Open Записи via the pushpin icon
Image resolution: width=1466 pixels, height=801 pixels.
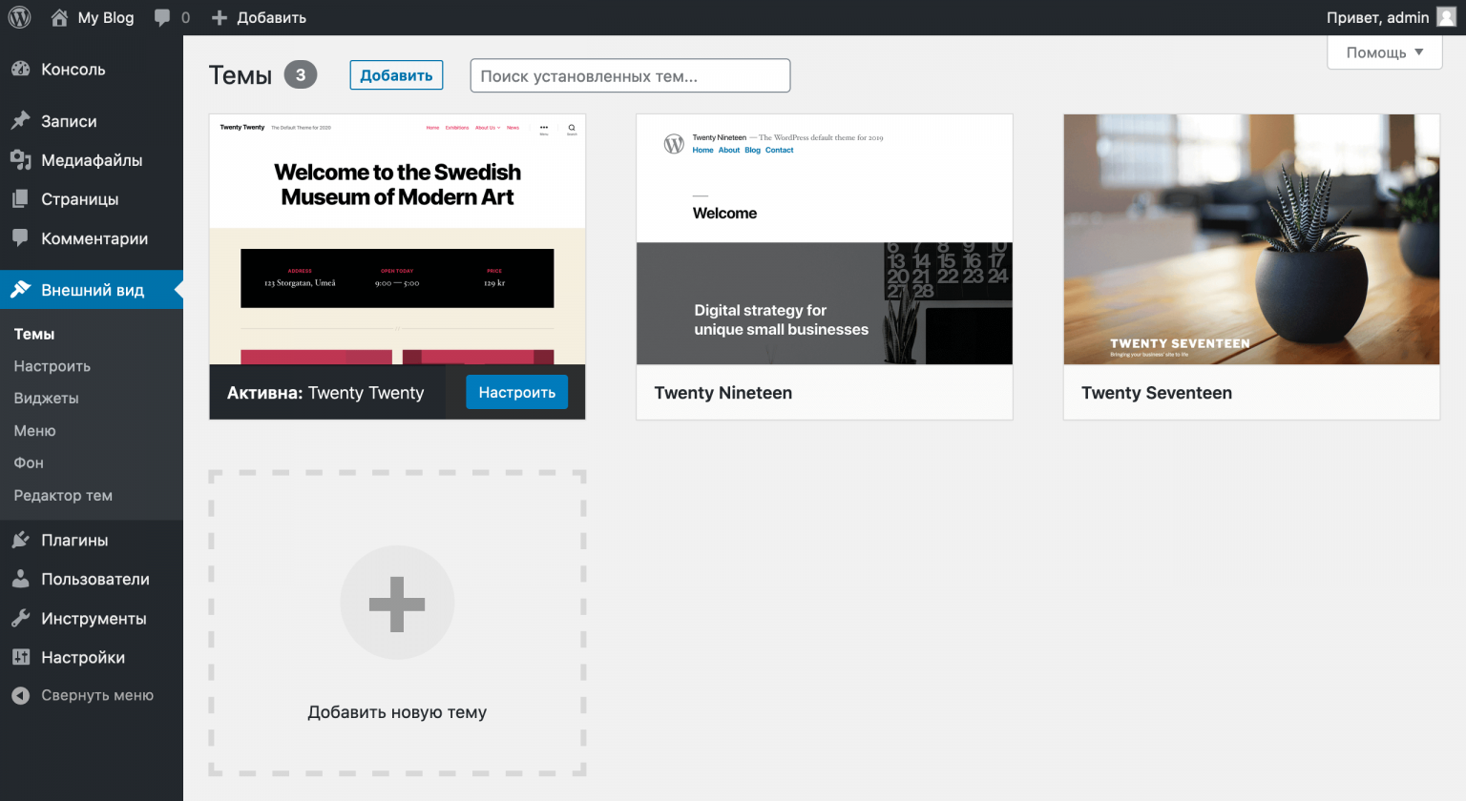pyautogui.click(x=21, y=121)
